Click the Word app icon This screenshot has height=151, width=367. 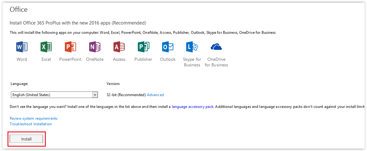coord(22,47)
